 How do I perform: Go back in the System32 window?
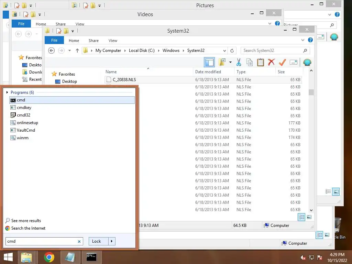tap(52, 51)
